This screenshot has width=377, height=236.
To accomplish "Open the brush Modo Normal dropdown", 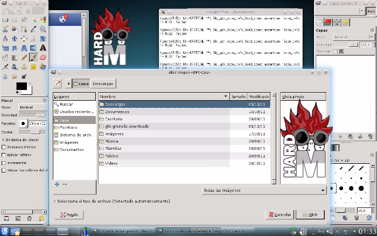I will (33, 107).
